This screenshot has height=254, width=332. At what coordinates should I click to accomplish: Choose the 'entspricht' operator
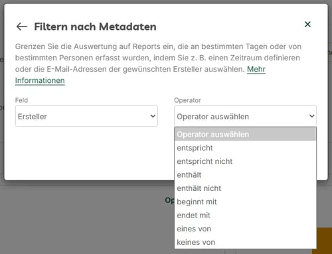[245, 148]
